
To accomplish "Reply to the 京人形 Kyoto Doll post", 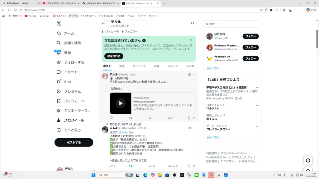I will coord(111,118).
